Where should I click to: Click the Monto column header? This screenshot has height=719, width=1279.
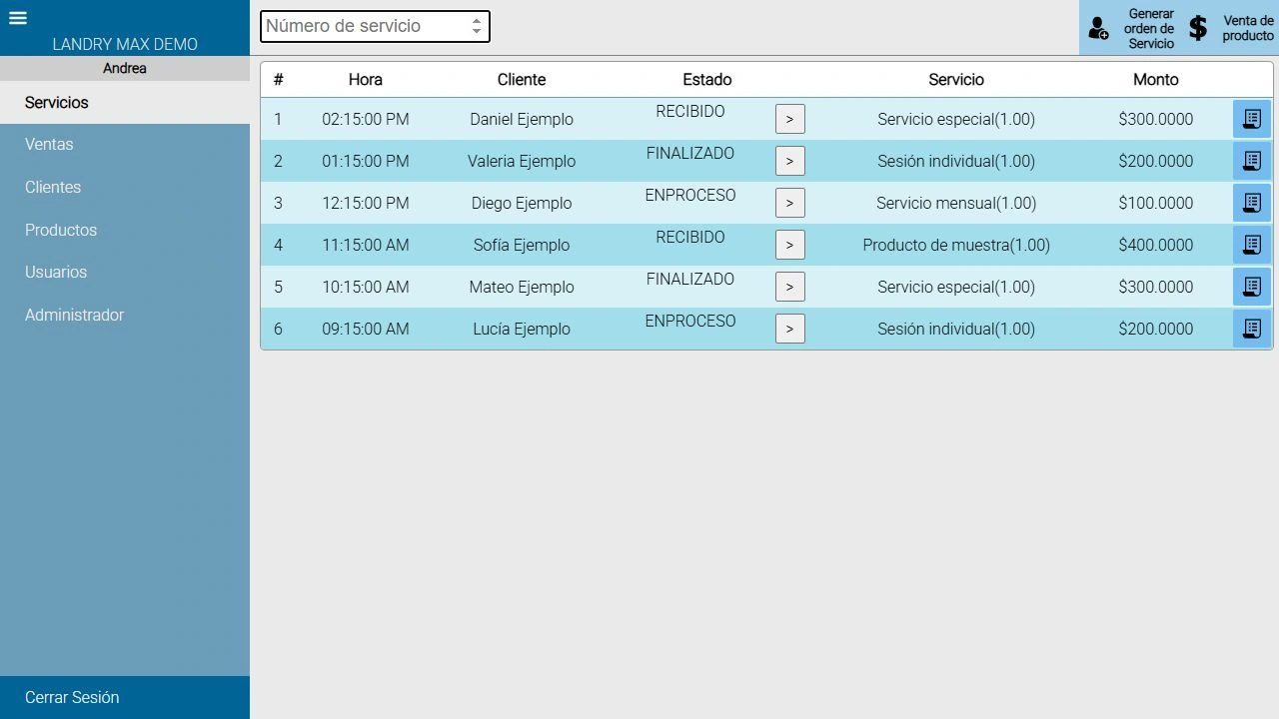pyautogui.click(x=1156, y=80)
